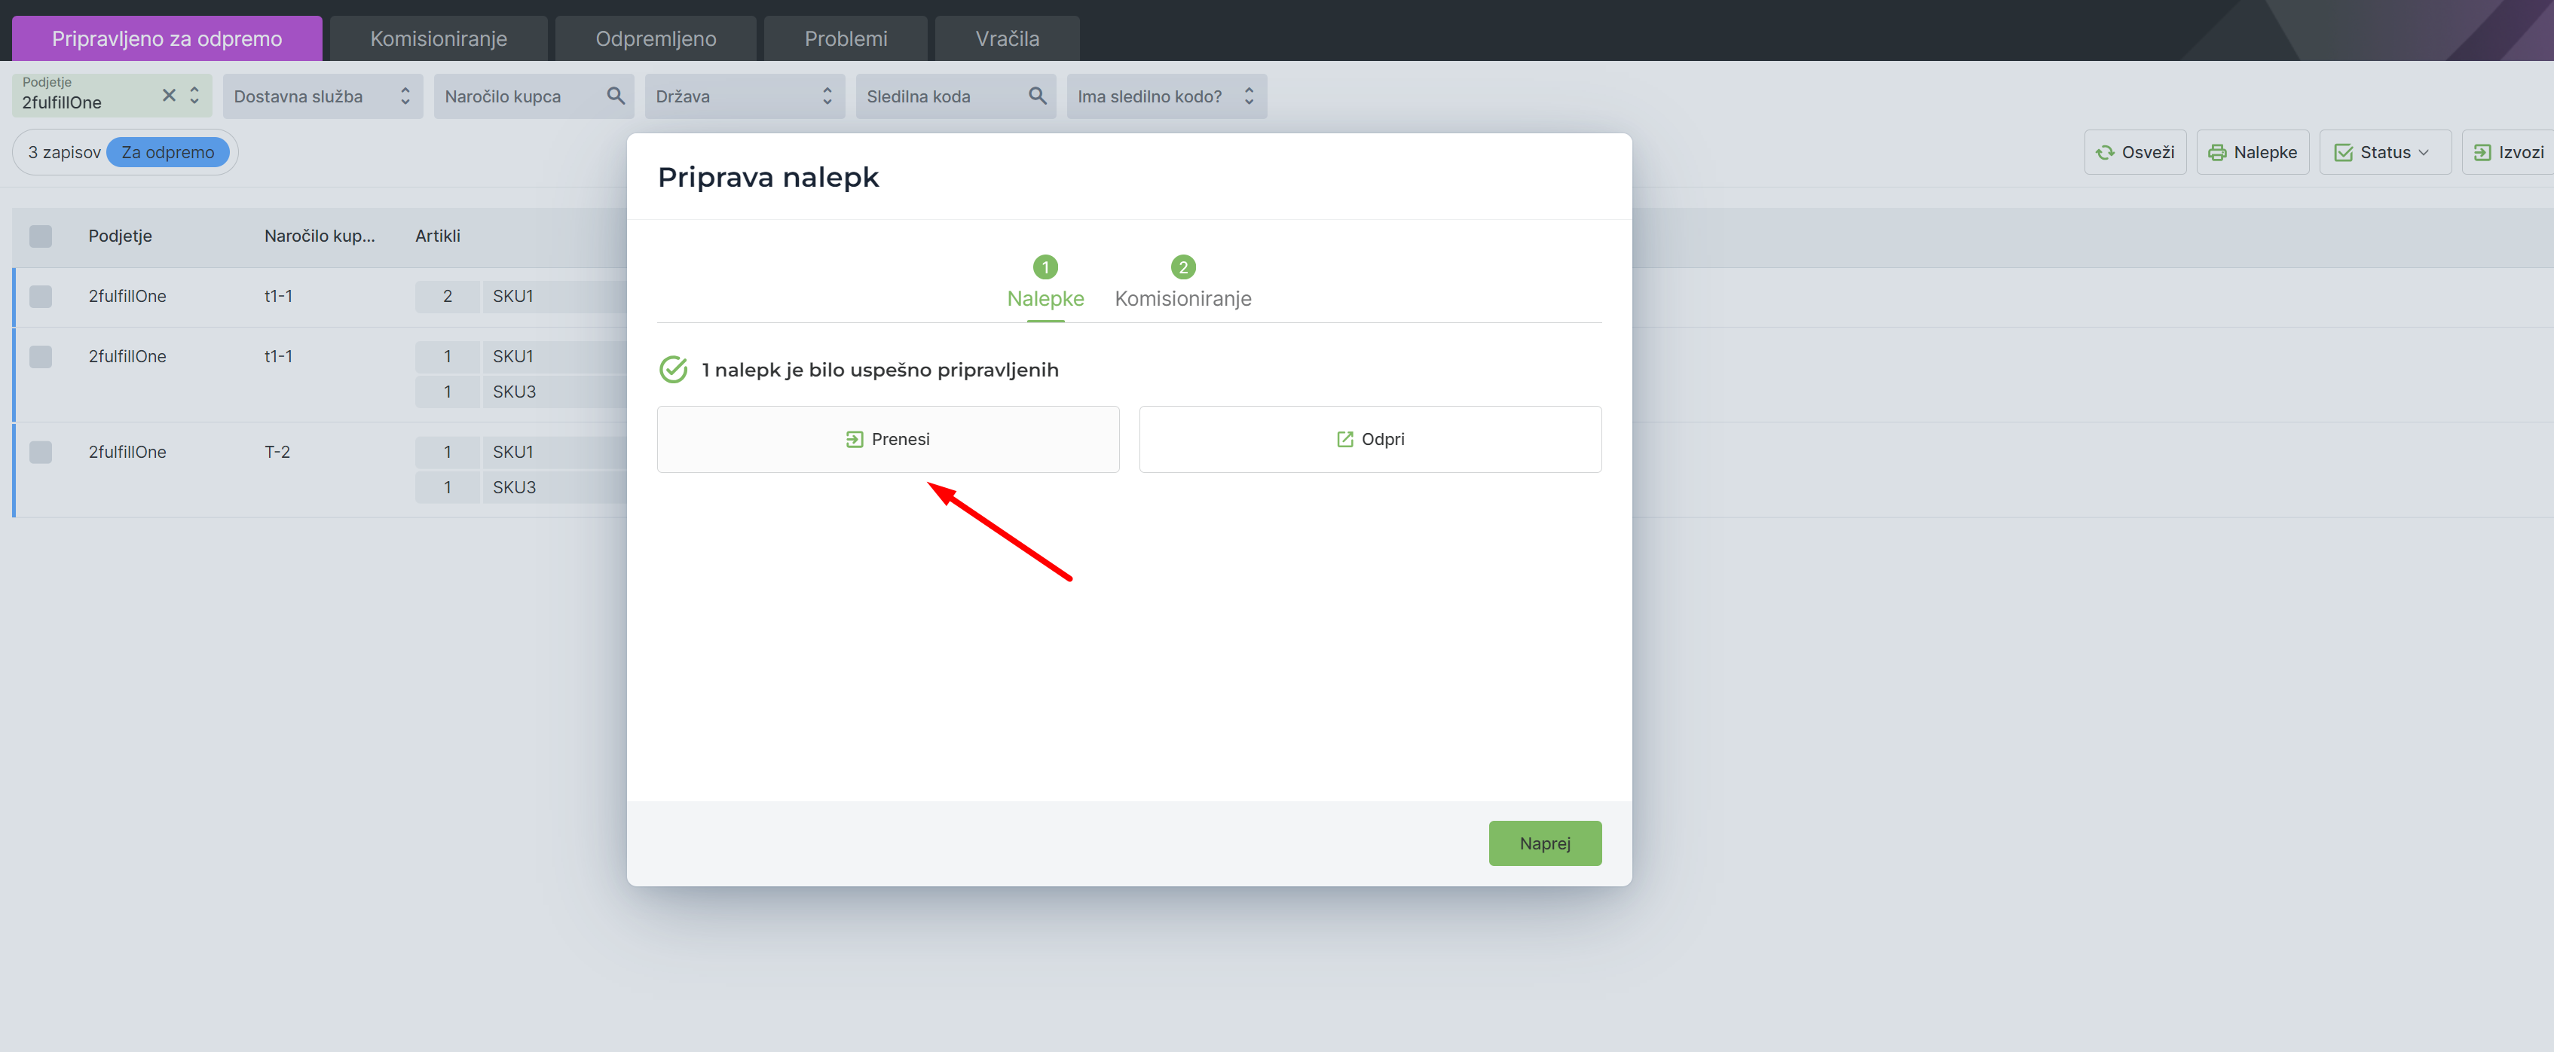Open the Ima sledilno kodo? filter
2554x1052 pixels.
click(1166, 96)
